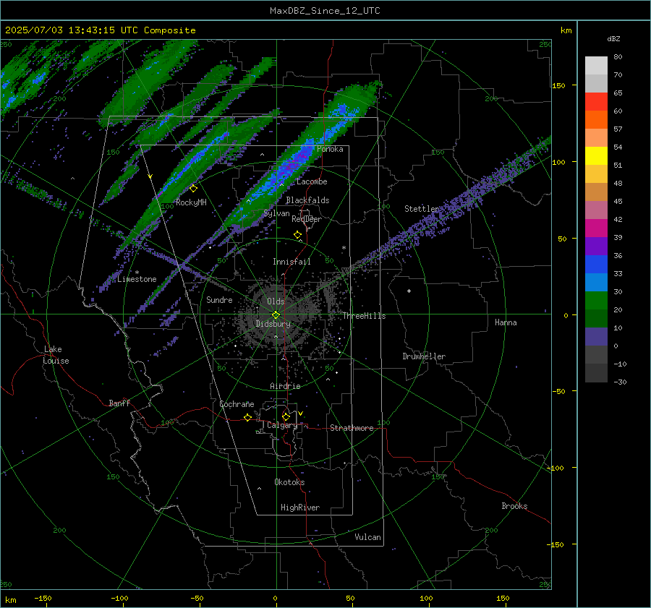This screenshot has height=608, width=651.
Task: Click the yellow diamond marker beside RockyMH
Action: 193,189
